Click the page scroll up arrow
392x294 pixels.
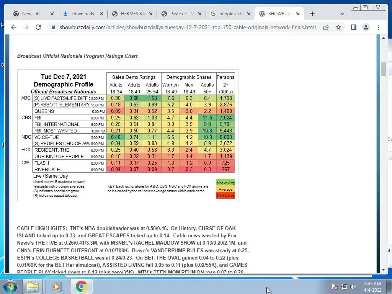click(x=383, y=38)
